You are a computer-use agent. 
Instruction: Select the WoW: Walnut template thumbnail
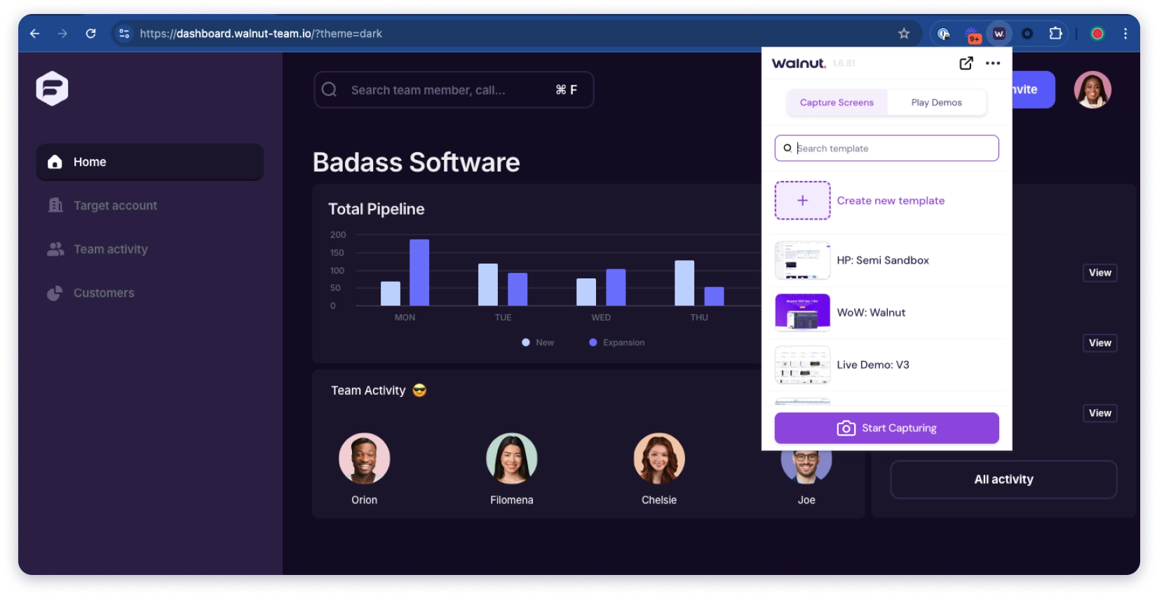pyautogui.click(x=802, y=313)
